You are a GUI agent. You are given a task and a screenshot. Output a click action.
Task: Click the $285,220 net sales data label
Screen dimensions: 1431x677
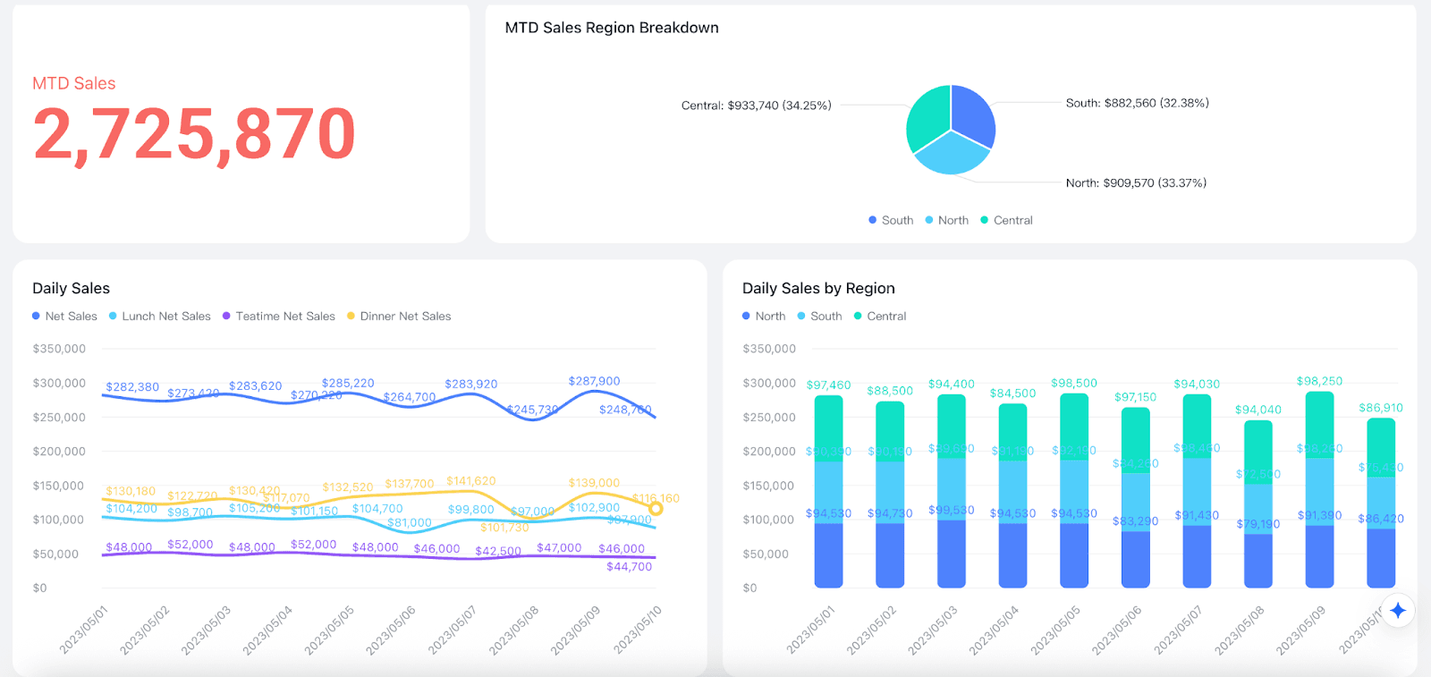[x=348, y=384]
